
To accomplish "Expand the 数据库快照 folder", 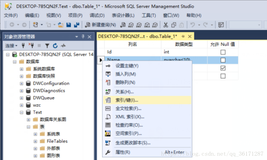I will pyautogui.click(x=21, y=76).
